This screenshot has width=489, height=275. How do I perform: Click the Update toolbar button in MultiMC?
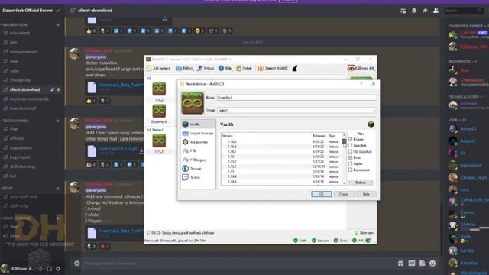coord(244,68)
